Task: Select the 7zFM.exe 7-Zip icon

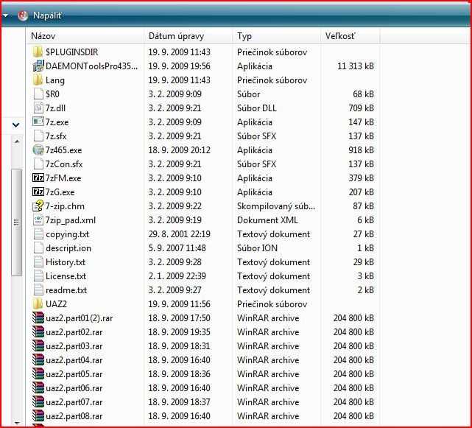Action: [38, 178]
